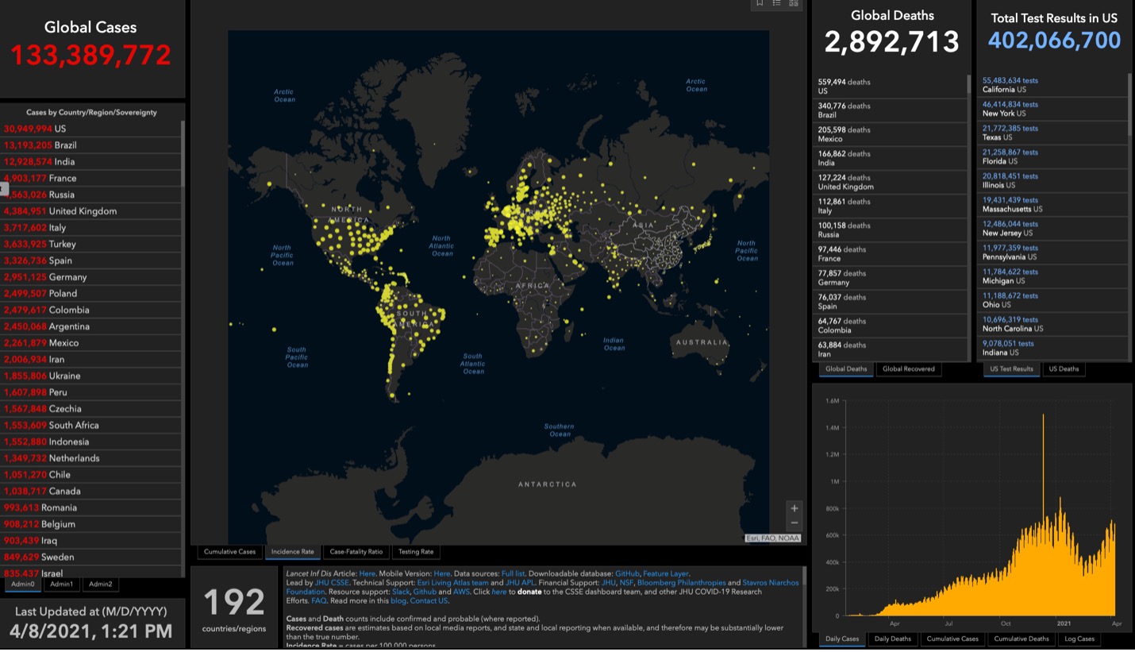
Task: Enable the Admin1 view
Action: point(61,584)
